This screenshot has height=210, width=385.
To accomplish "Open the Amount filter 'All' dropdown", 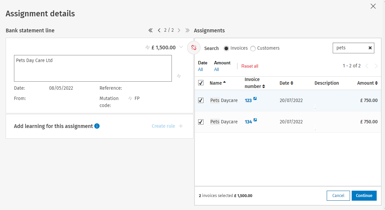I will coord(216,70).
